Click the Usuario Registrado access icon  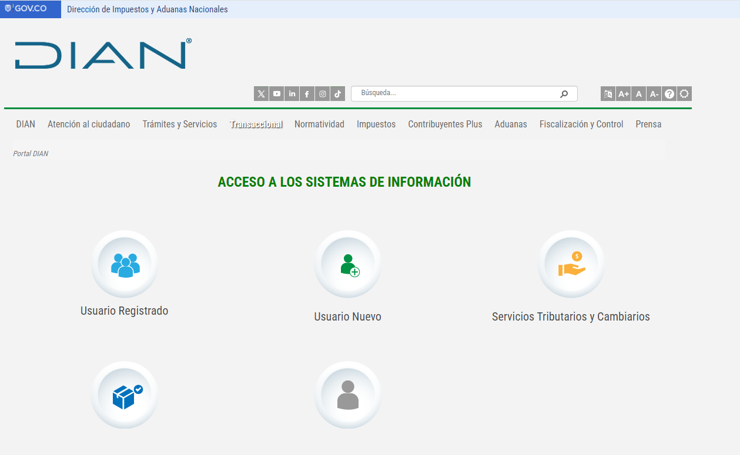click(125, 264)
